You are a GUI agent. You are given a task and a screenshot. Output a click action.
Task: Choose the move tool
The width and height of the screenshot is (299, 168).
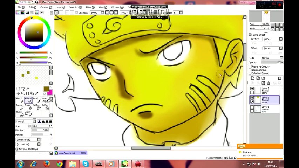18,93
